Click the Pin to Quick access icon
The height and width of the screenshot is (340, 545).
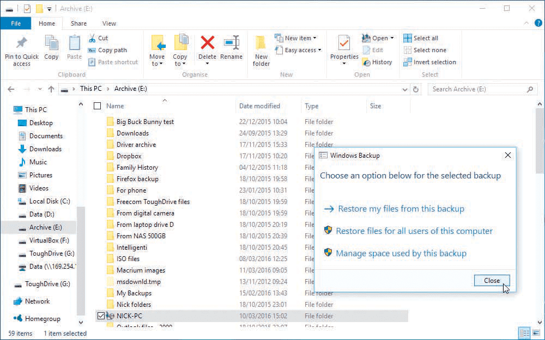click(22, 42)
